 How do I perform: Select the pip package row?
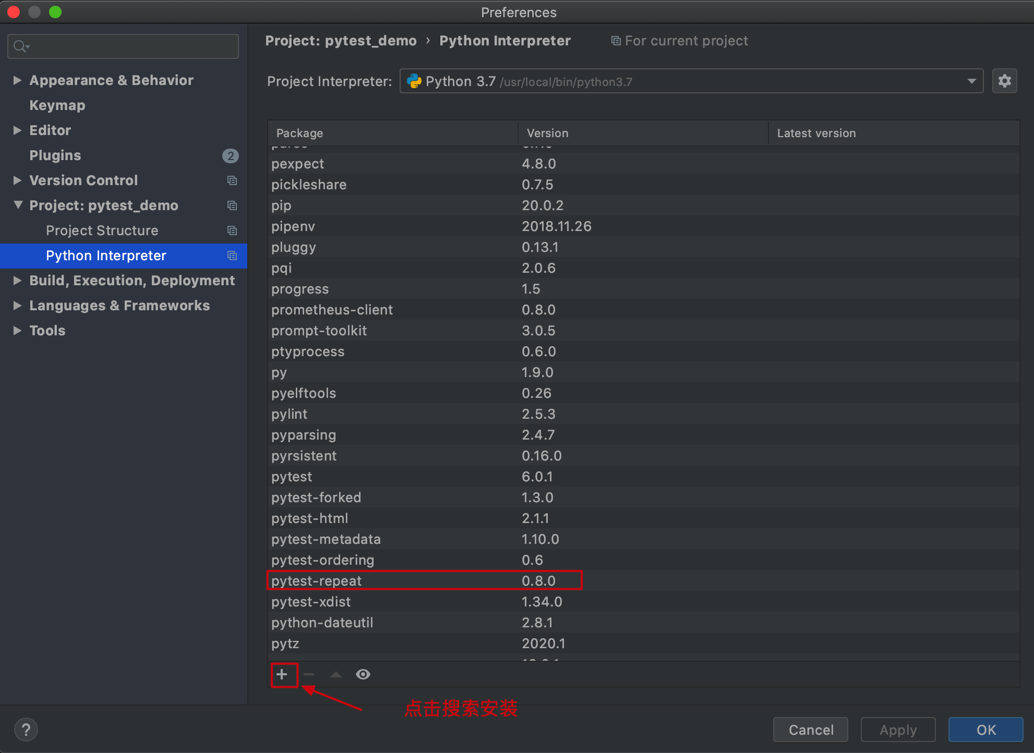pyautogui.click(x=644, y=205)
